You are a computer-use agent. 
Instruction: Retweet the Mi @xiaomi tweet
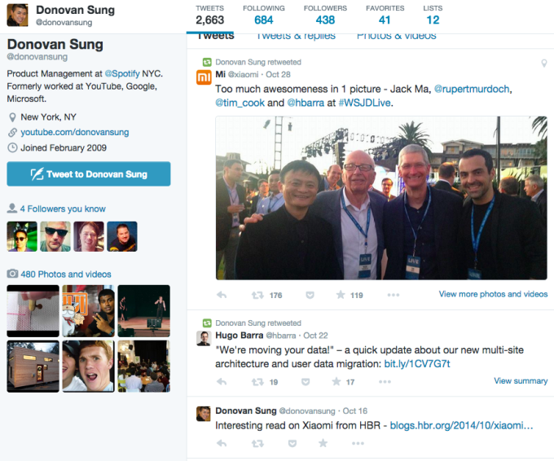257,295
